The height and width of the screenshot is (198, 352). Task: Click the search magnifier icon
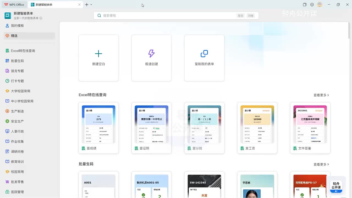tap(99, 16)
